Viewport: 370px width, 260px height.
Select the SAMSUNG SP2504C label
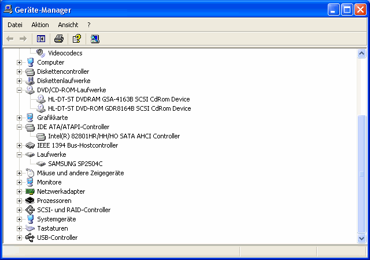(75, 164)
